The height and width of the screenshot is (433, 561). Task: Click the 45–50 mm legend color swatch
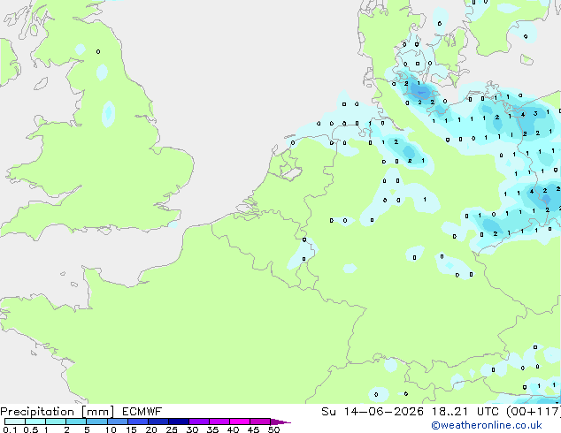260,422
